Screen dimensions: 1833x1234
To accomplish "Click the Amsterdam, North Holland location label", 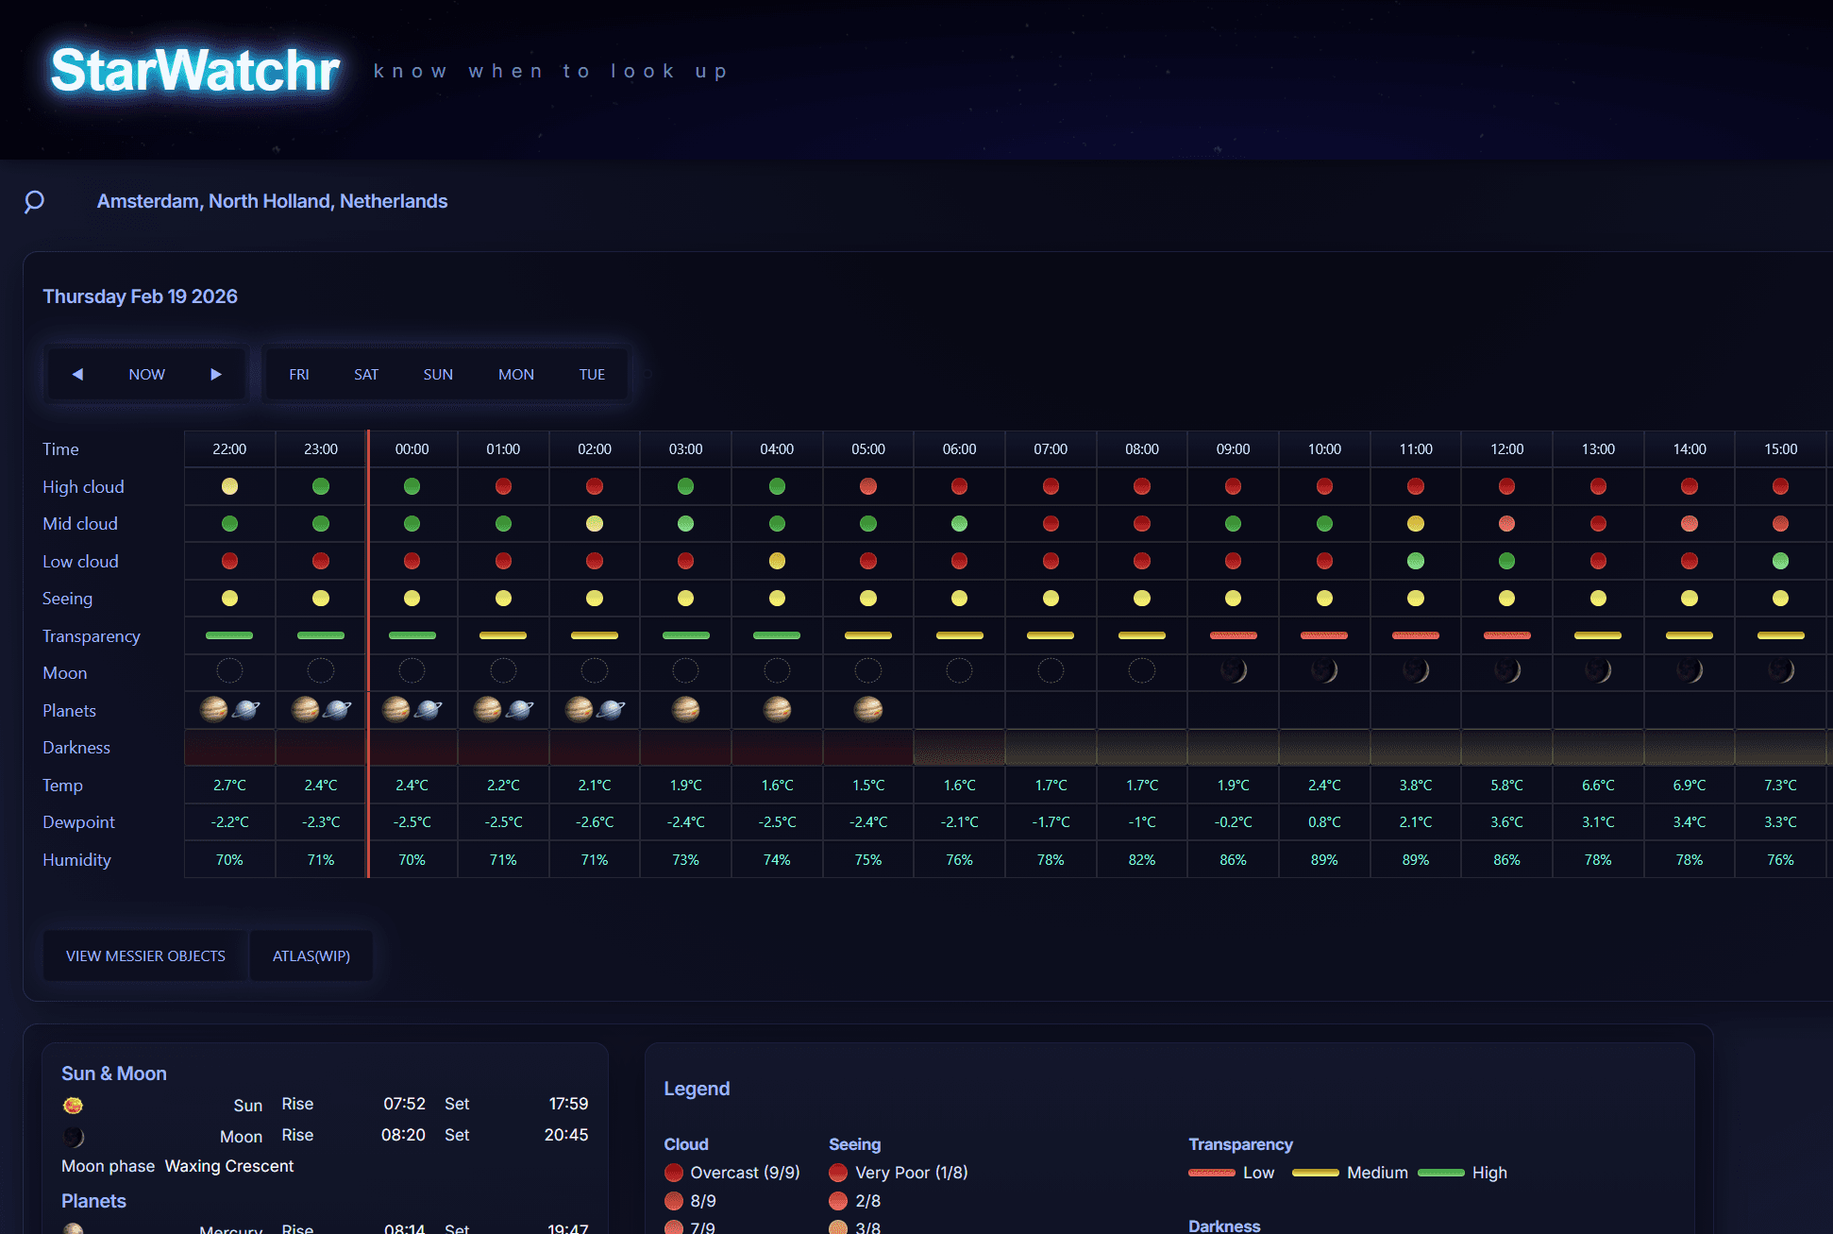I will click(272, 201).
